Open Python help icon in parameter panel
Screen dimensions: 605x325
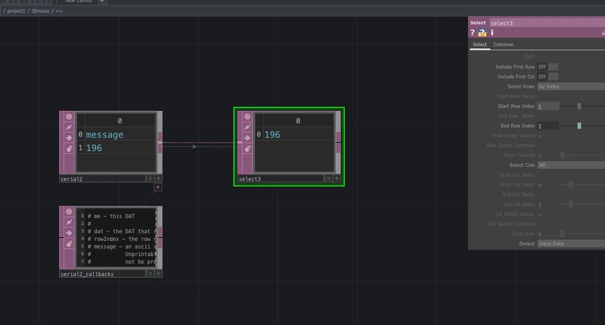[x=482, y=33]
